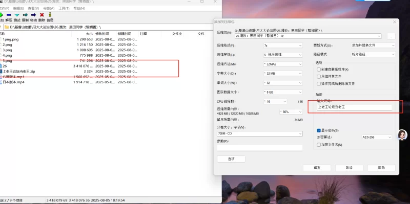
Task: Open the CPU 线程数 dropdown
Action: point(275,101)
